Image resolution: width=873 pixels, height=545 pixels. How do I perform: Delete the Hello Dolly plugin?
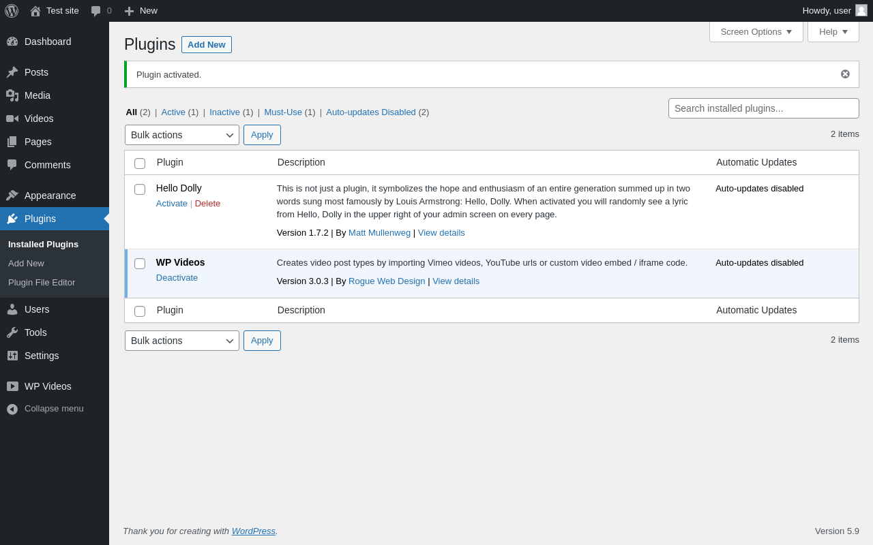tap(207, 204)
